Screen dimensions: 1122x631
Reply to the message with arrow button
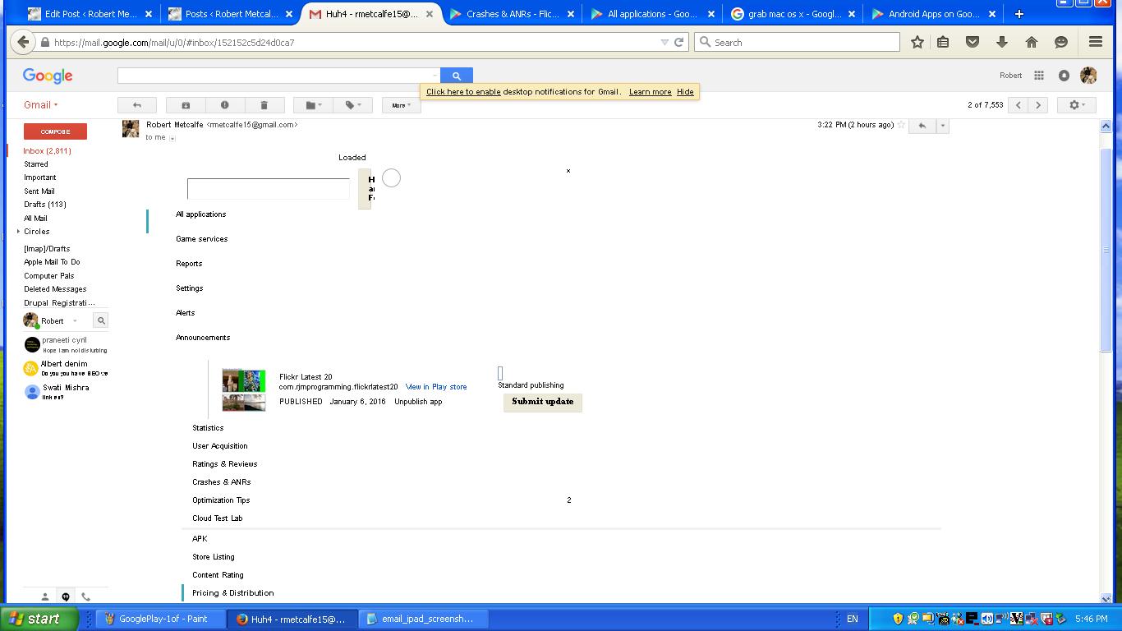pos(922,126)
